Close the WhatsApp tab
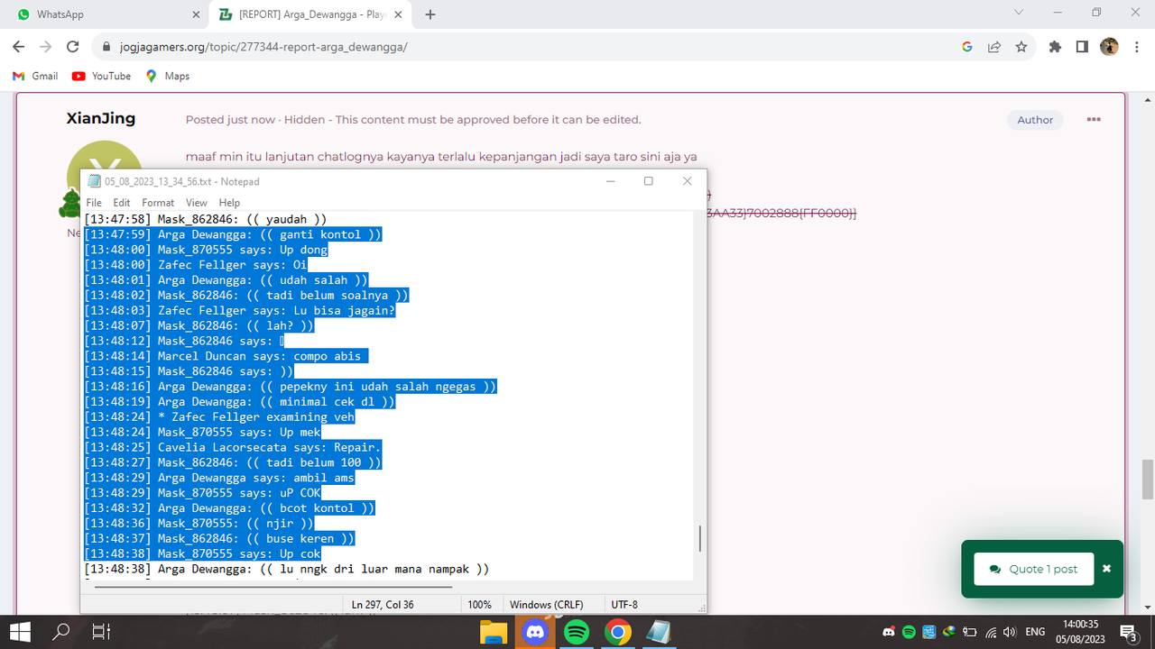Screen dimensions: 1155x649 [x=197, y=14]
